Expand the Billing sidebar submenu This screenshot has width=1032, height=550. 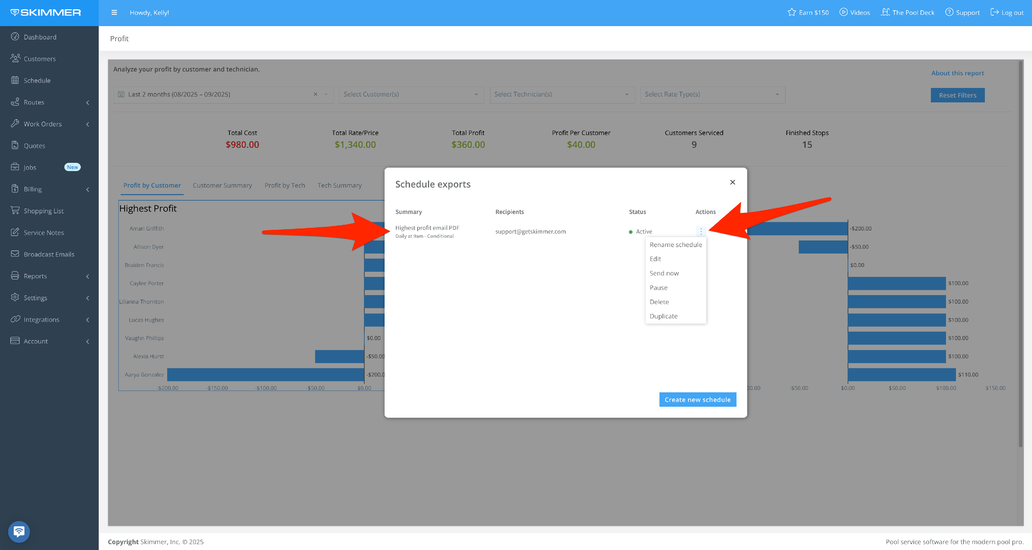pyautogui.click(x=87, y=189)
